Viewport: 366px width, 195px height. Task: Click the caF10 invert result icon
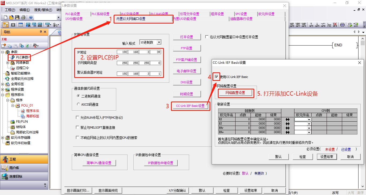coord(323,25)
